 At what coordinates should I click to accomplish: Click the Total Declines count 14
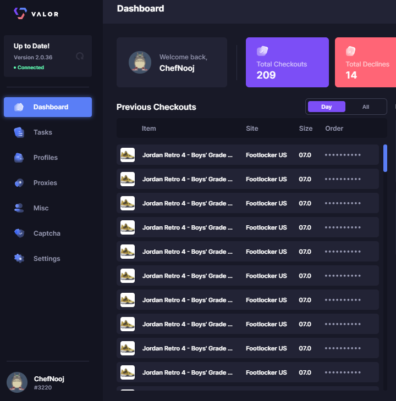351,75
